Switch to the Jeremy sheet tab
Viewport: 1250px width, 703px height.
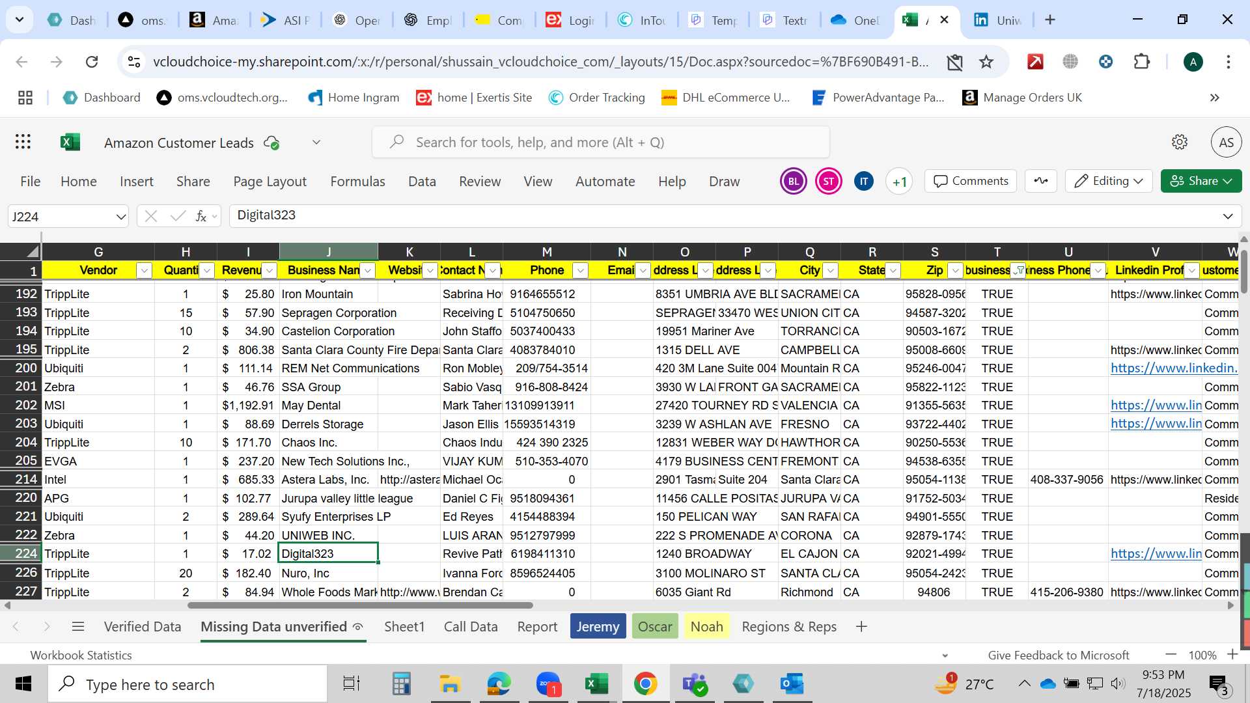tap(598, 627)
